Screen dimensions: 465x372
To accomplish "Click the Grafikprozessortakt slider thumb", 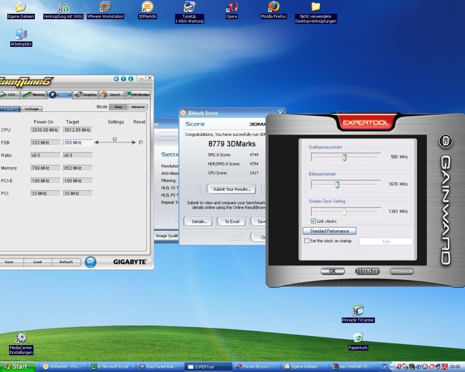I will tap(345, 157).
